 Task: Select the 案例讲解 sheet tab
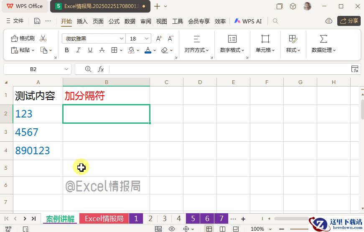pos(60,219)
